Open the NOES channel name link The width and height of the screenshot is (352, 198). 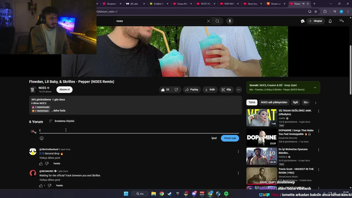(x=42, y=88)
